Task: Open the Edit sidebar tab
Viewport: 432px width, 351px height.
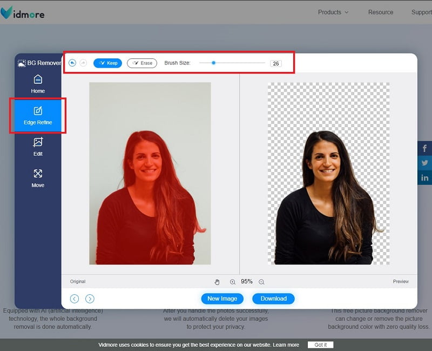Action: tap(38, 147)
